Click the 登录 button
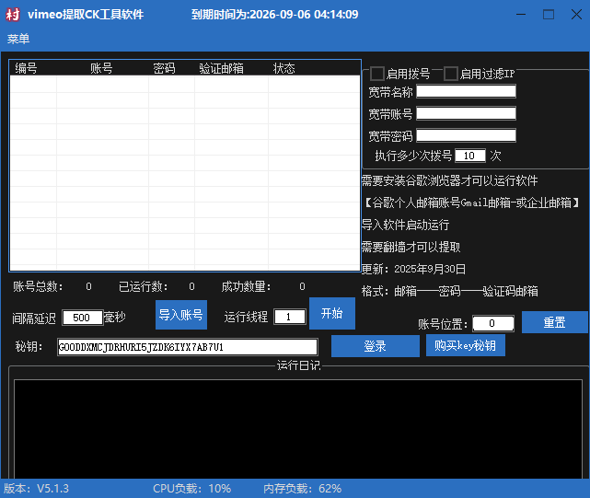The height and width of the screenshot is (498, 590). click(x=376, y=346)
